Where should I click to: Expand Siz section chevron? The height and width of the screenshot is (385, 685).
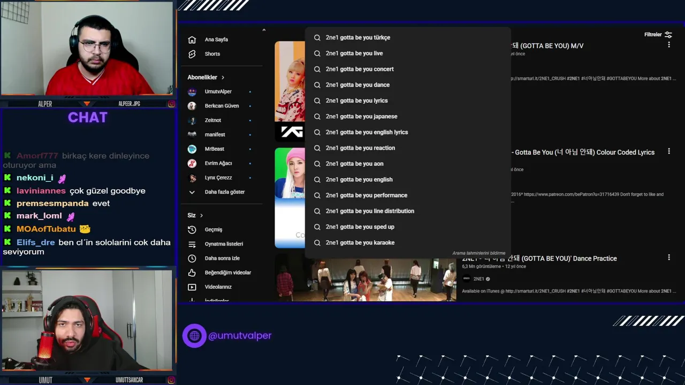pos(201,215)
